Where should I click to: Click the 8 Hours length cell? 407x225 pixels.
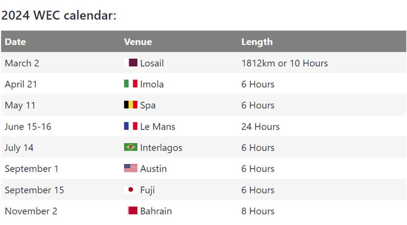click(x=258, y=211)
